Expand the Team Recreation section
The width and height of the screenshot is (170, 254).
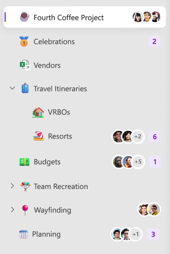point(12,186)
